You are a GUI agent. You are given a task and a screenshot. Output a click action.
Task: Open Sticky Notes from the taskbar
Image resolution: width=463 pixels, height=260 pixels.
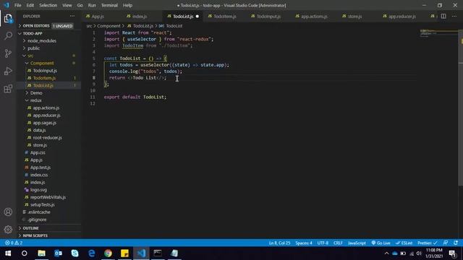pos(124,253)
